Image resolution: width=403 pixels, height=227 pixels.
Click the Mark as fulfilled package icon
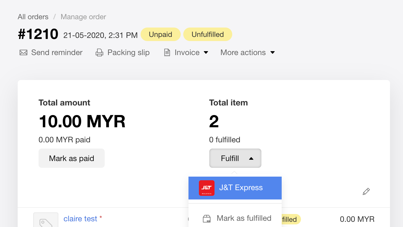click(207, 219)
